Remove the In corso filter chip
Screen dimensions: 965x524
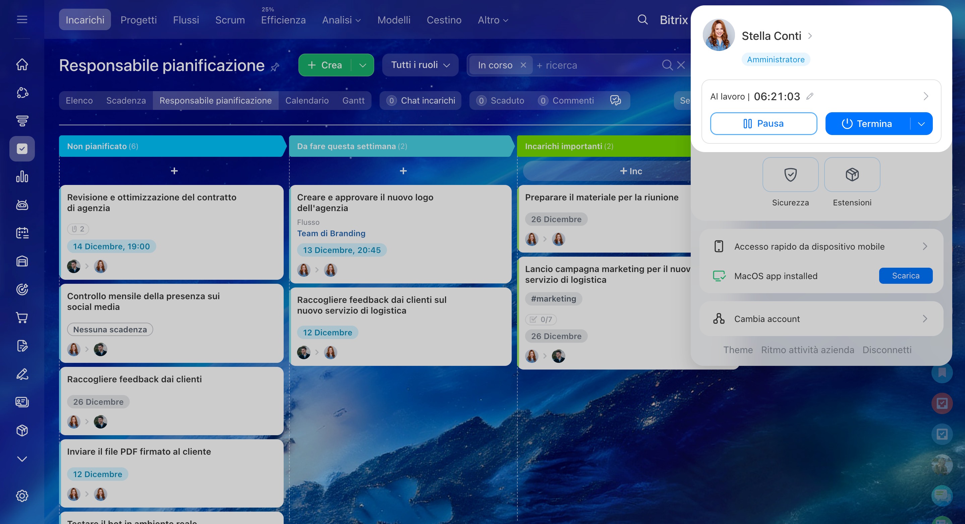[523, 65]
